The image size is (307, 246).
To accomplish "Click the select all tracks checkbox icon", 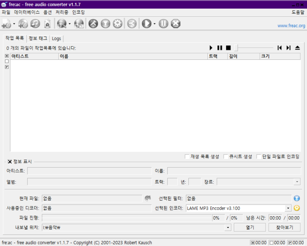I will pos(7,56).
